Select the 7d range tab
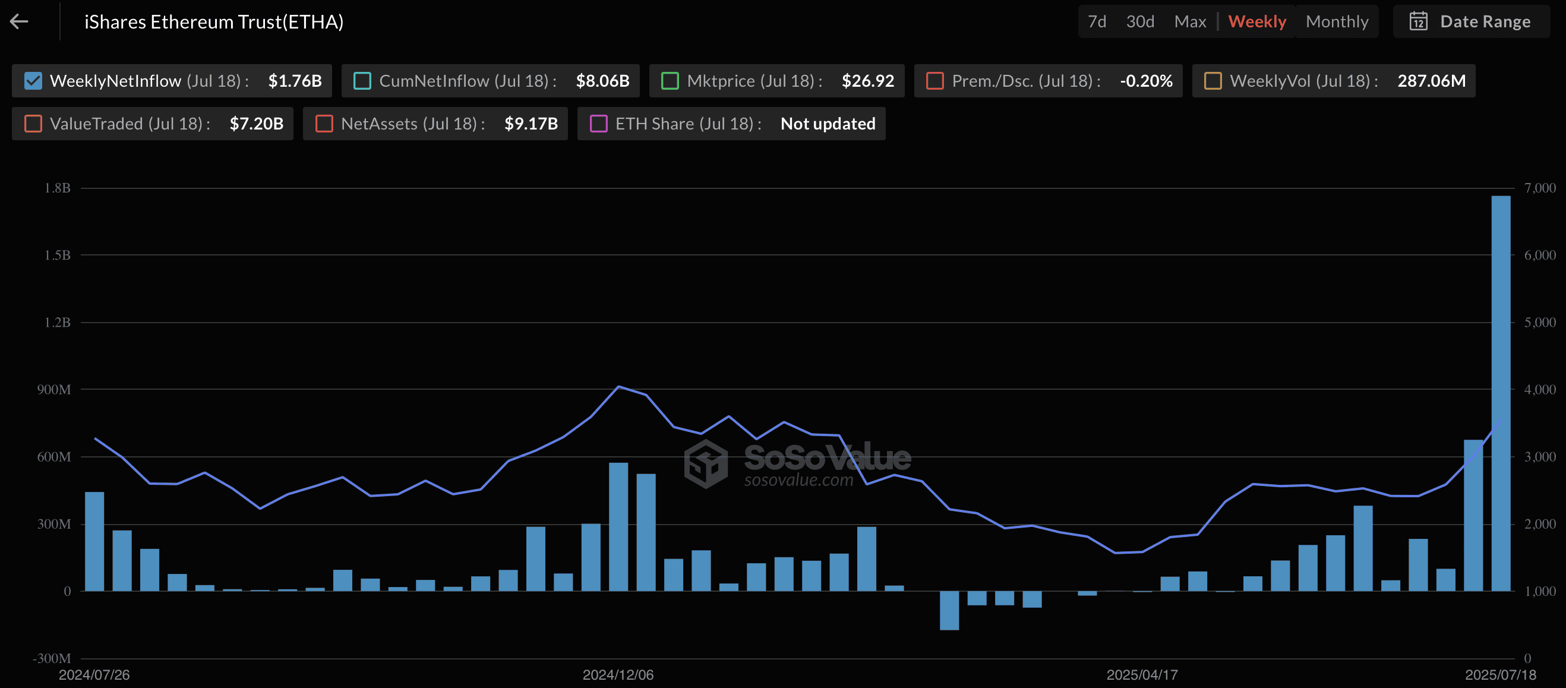 coord(1097,22)
